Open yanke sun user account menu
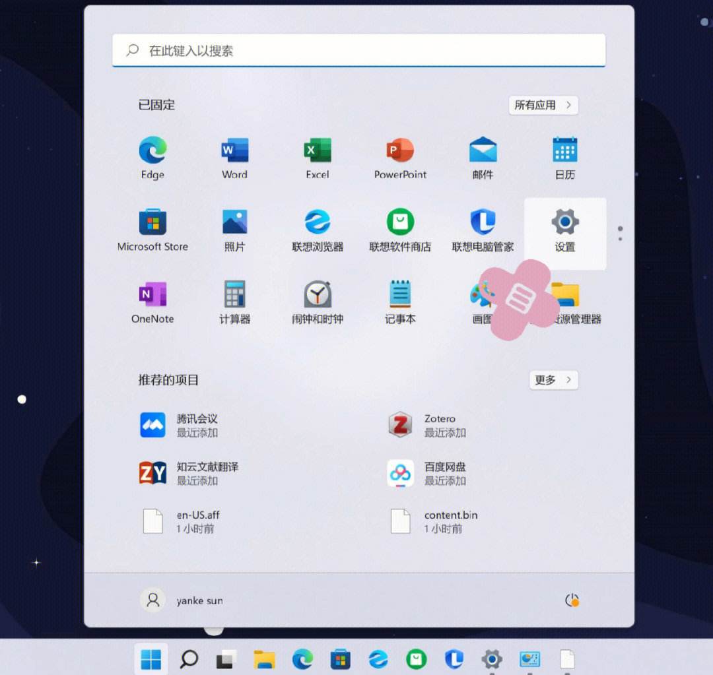Image resolution: width=713 pixels, height=675 pixels. click(182, 600)
